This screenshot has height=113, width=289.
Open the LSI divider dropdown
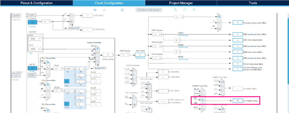coord(46,22)
